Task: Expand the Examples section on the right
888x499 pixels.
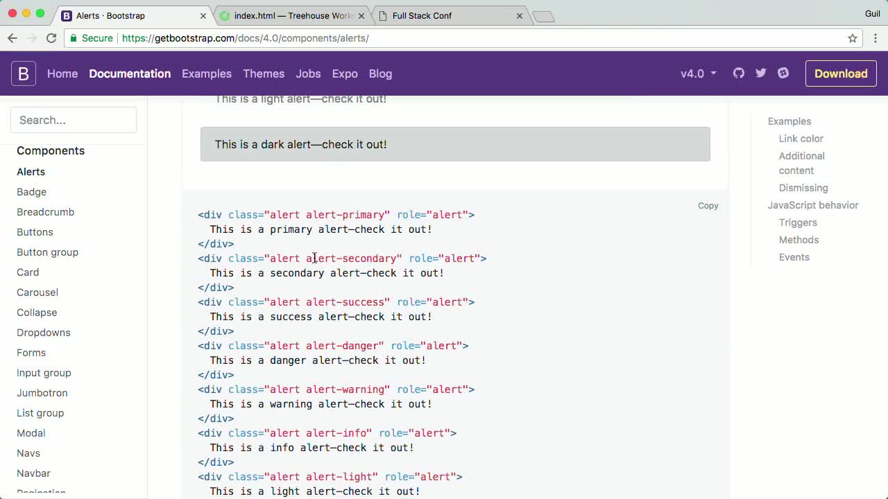Action: coord(789,121)
